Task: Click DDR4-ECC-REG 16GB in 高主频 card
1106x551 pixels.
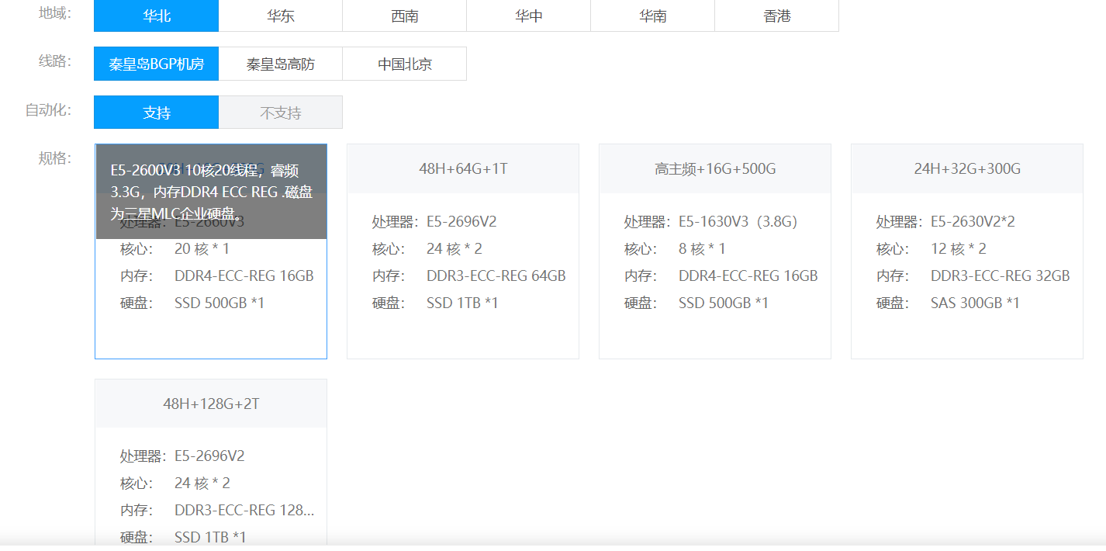Action: click(x=748, y=276)
